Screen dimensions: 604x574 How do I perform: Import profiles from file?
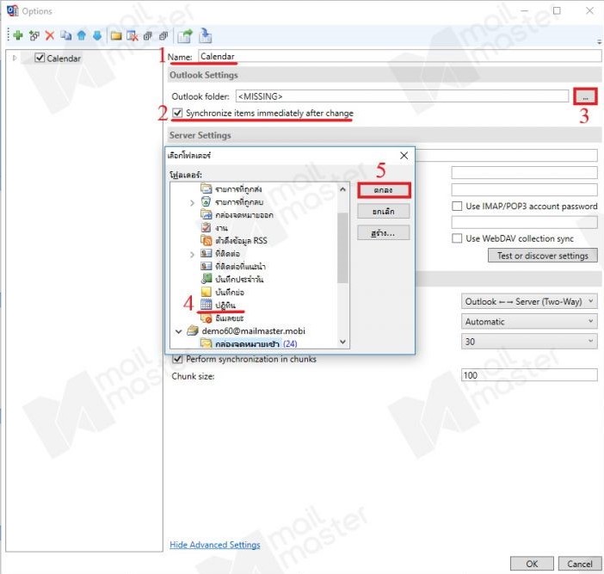click(x=206, y=35)
